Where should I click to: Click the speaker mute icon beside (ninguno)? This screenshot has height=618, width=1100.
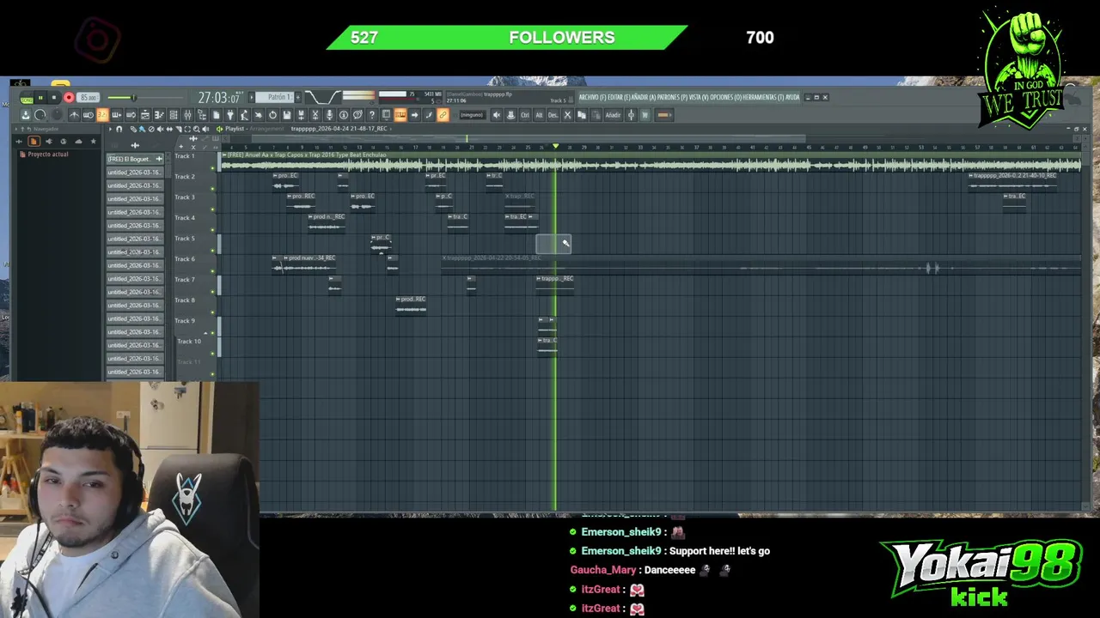497,115
